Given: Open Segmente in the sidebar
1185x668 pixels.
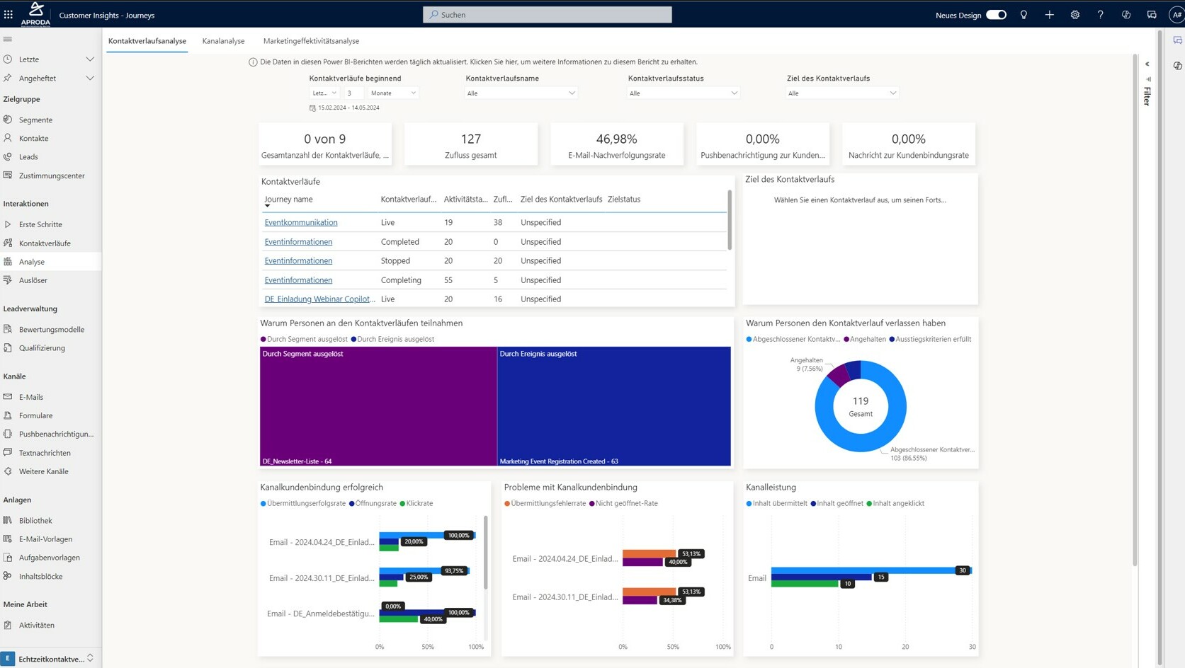Looking at the screenshot, I should [x=35, y=120].
